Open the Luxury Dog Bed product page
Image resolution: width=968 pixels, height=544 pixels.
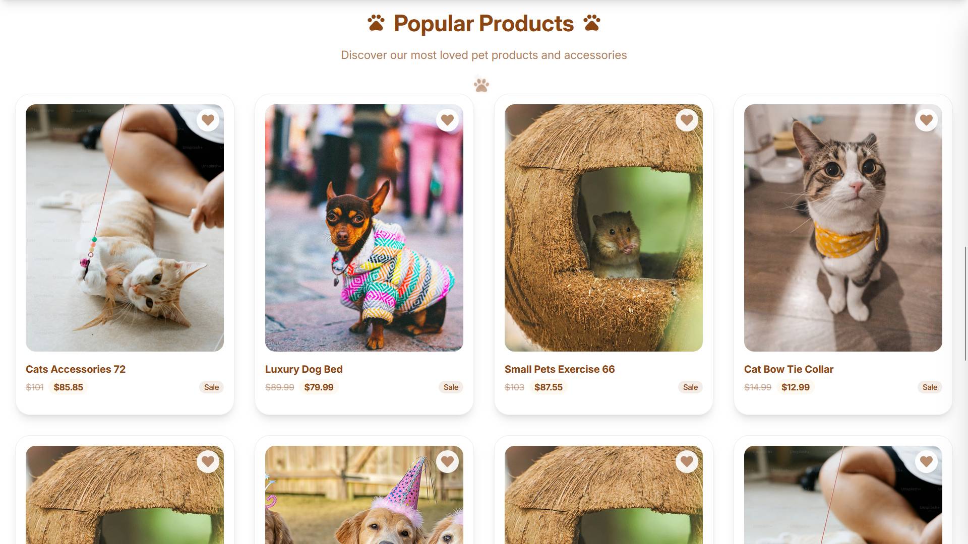(x=304, y=369)
